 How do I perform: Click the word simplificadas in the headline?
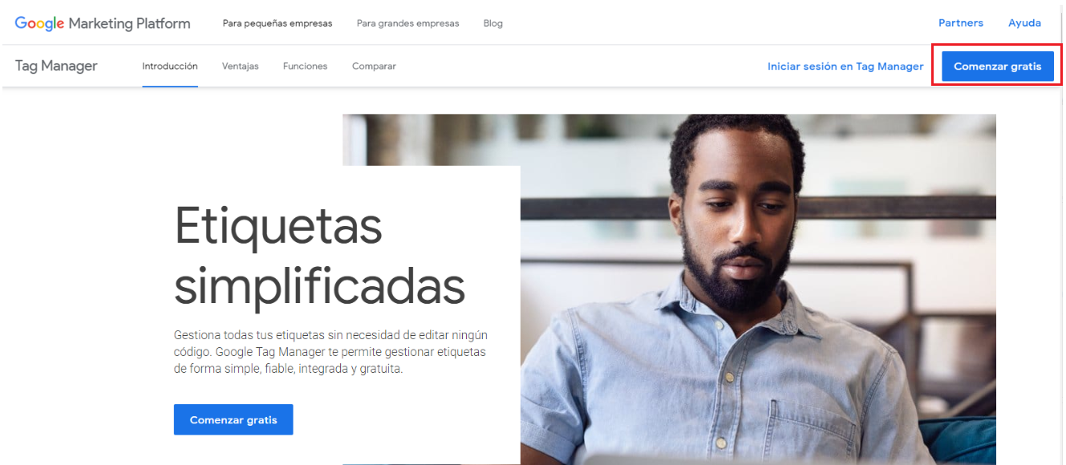(x=319, y=286)
